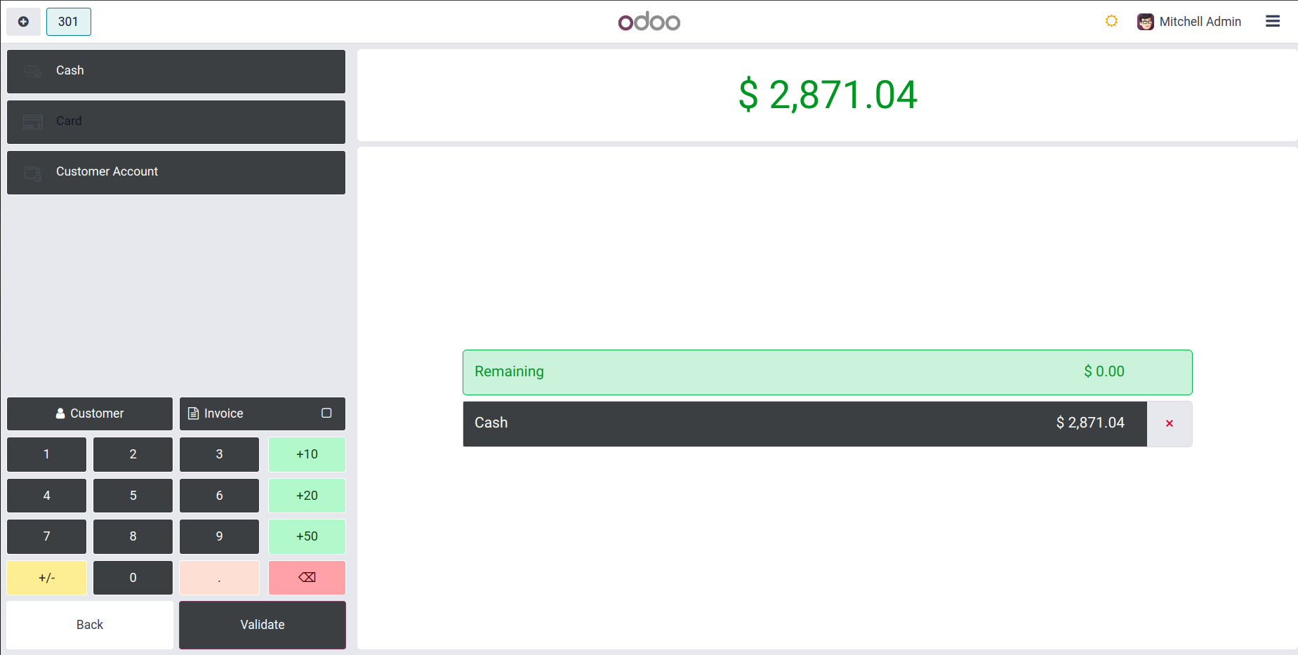Choose Customer Account payment method
This screenshot has height=655, width=1298.
tap(176, 172)
